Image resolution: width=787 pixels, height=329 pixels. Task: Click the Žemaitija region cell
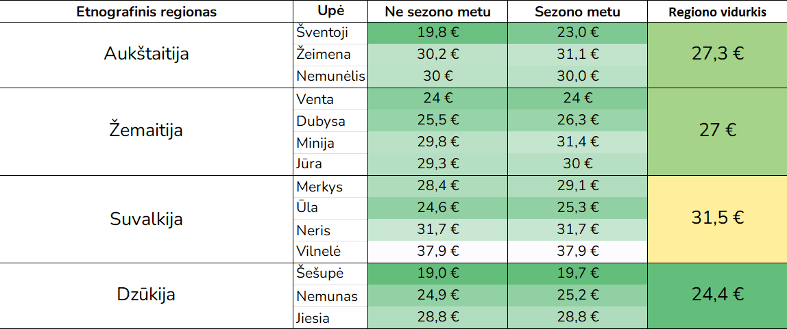pyautogui.click(x=147, y=130)
